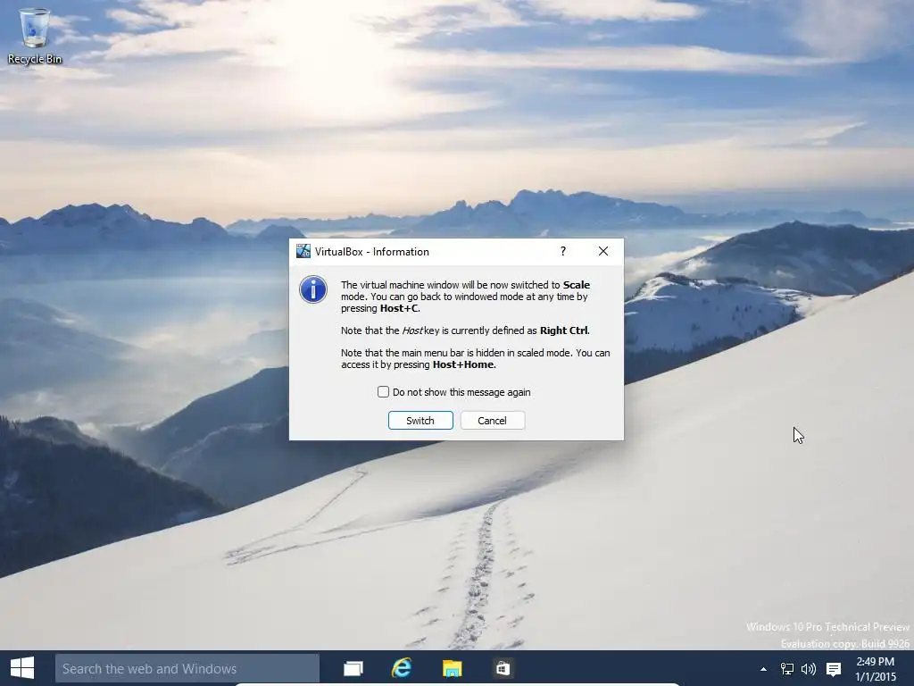
Task: Click the 'Right Ctrl' text in the dialog
Action: point(564,330)
